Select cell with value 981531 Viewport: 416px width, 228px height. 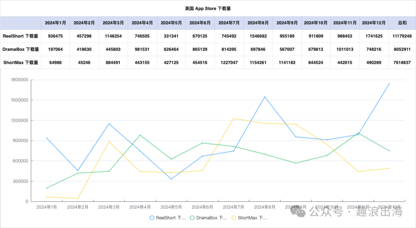click(x=142, y=49)
